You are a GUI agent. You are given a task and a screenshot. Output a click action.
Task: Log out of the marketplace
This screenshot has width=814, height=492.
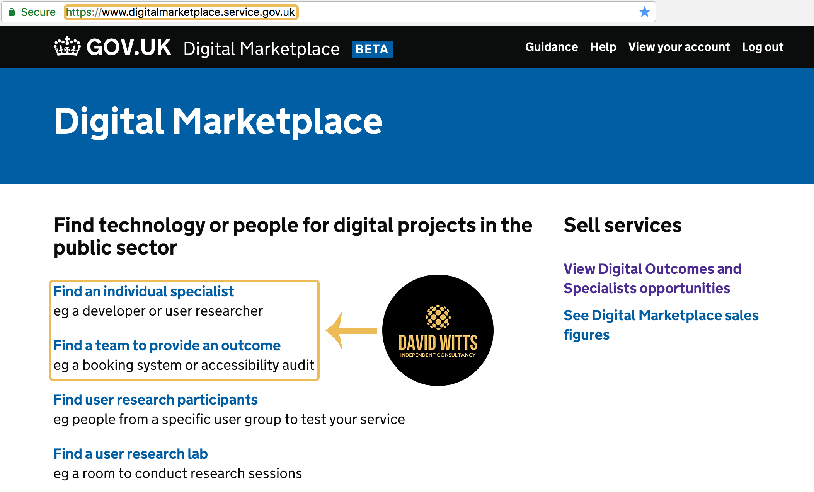click(762, 47)
